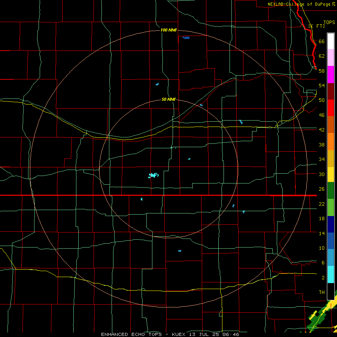Viewport: 337px width, 337px height.
Task: Pick the white swatch on the legend
Action: [331, 41]
